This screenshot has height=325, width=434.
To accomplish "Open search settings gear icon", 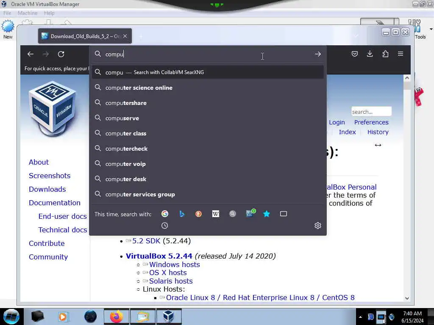I will coord(318,226).
